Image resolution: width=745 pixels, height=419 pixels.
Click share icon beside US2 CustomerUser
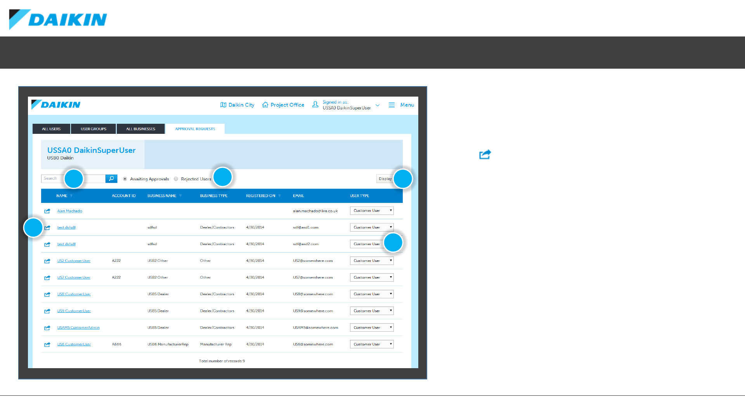coord(47,261)
